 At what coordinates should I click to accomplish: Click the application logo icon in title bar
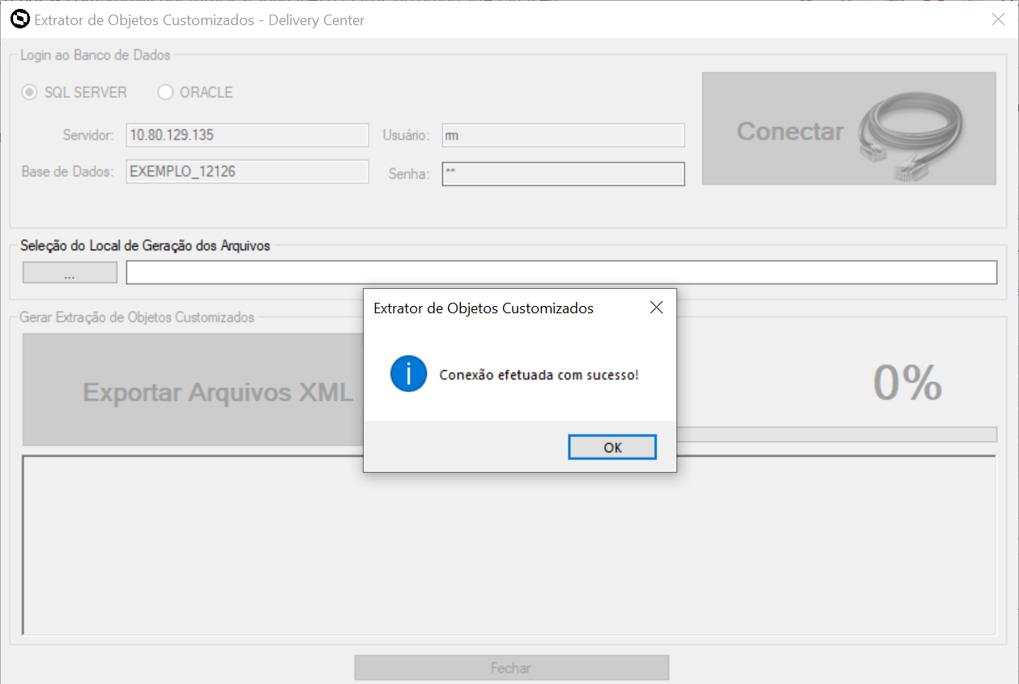tap(20, 19)
